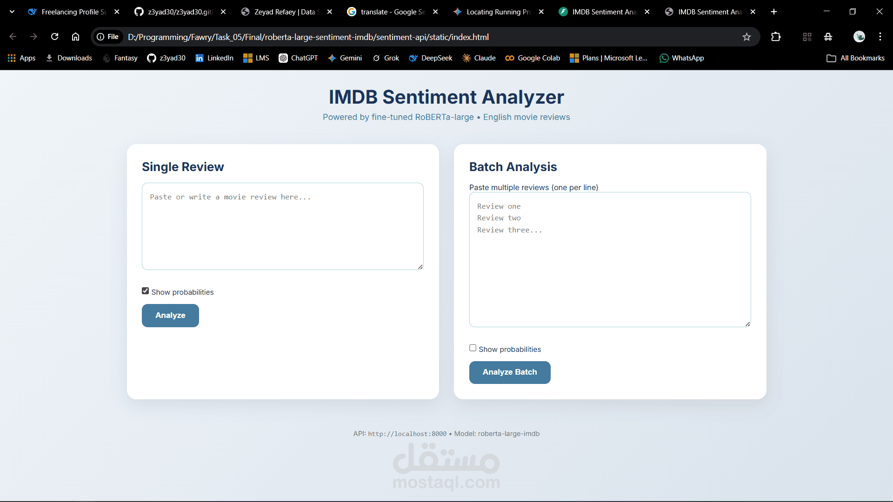Click the Analyze Batch button
Viewport: 893px width, 502px height.
pyautogui.click(x=510, y=372)
